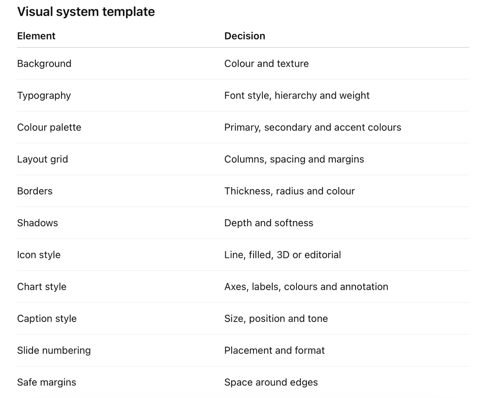Select the 'Borders' row label
This screenshot has width=482, height=398.
(35, 191)
